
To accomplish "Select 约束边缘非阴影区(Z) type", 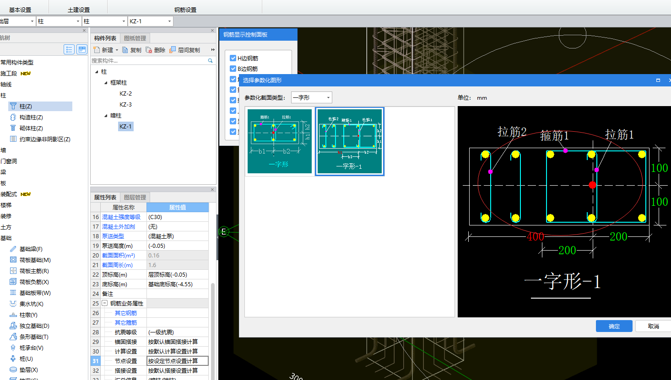I will (x=40, y=139).
